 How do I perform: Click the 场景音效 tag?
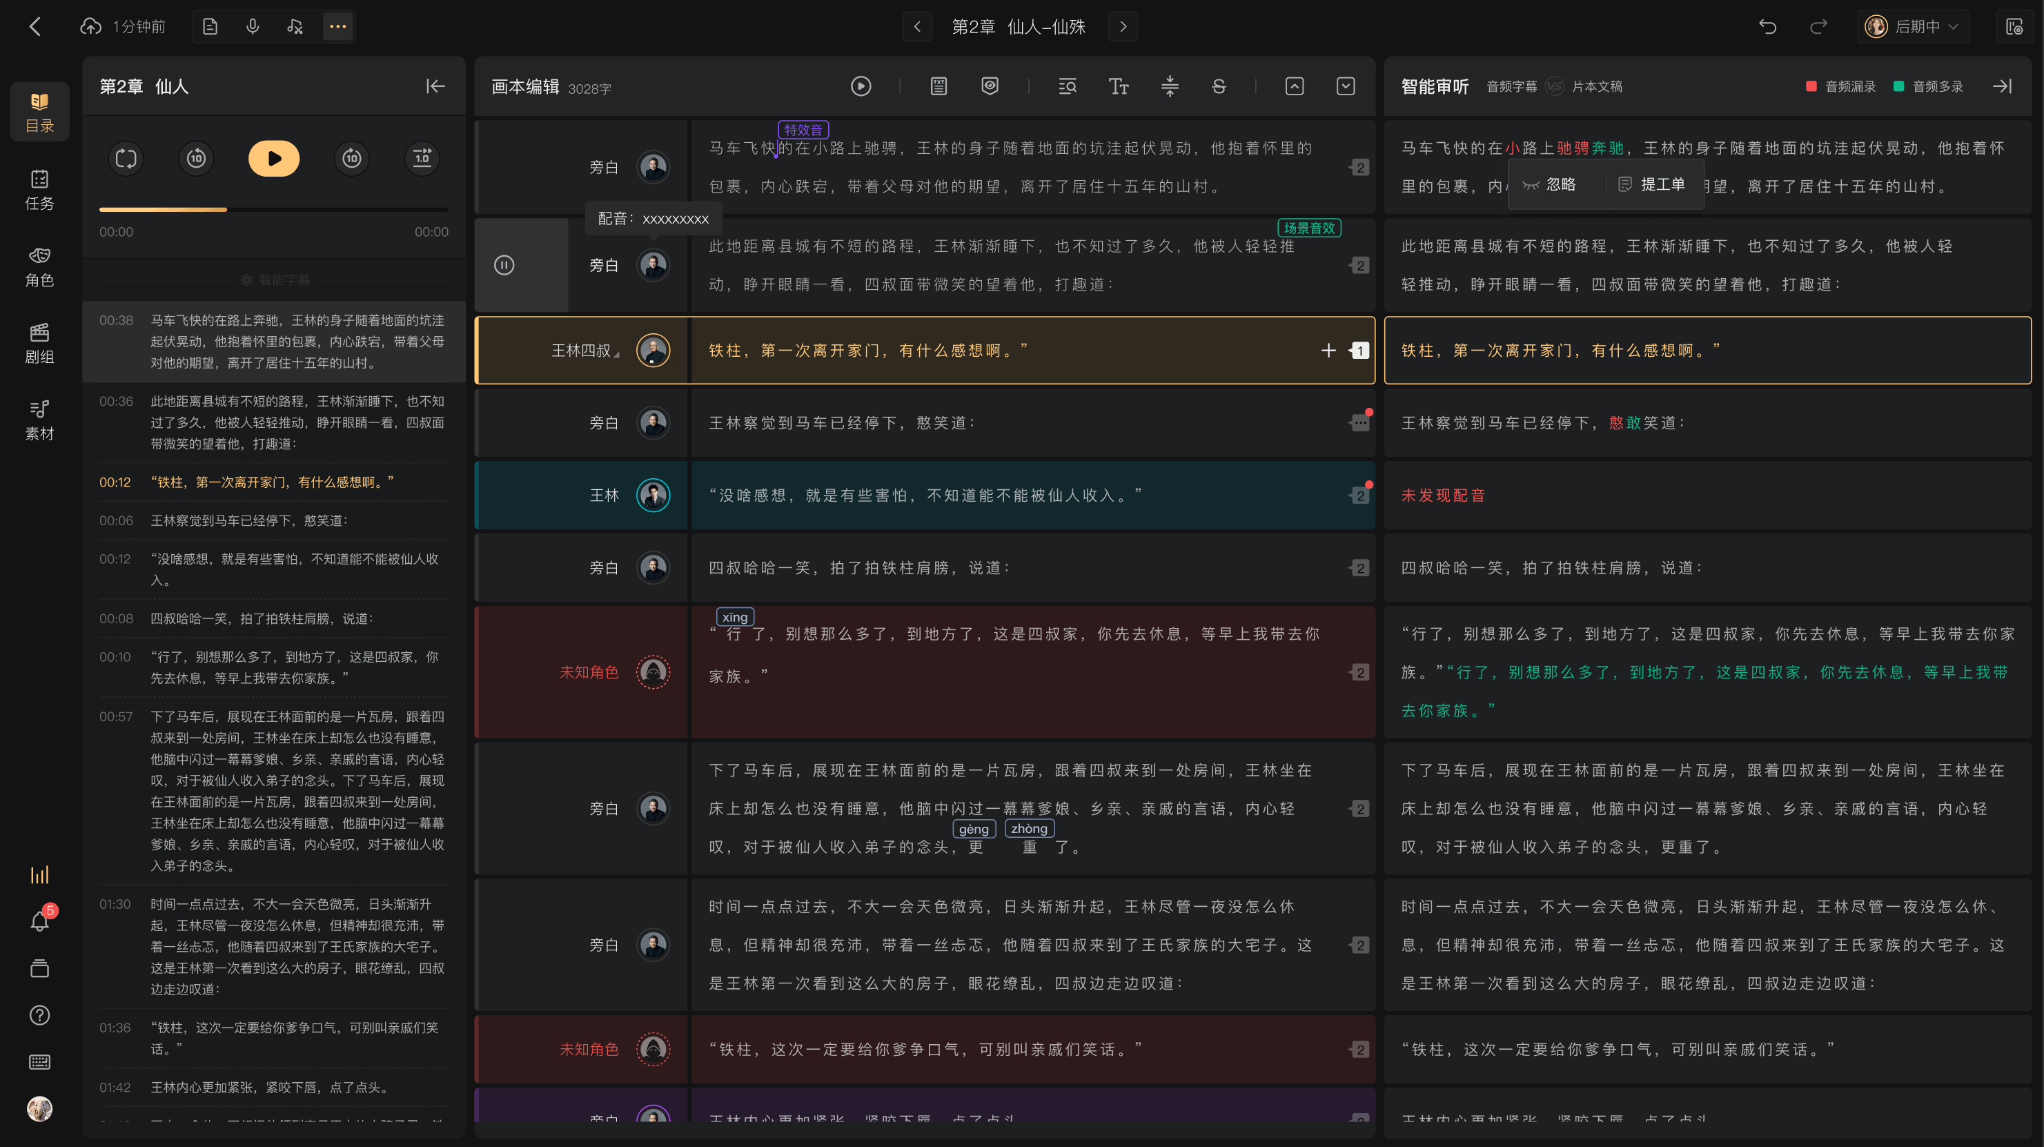(x=1309, y=228)
